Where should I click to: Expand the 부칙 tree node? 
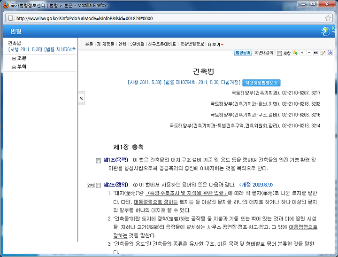click(x=14, y=67)
